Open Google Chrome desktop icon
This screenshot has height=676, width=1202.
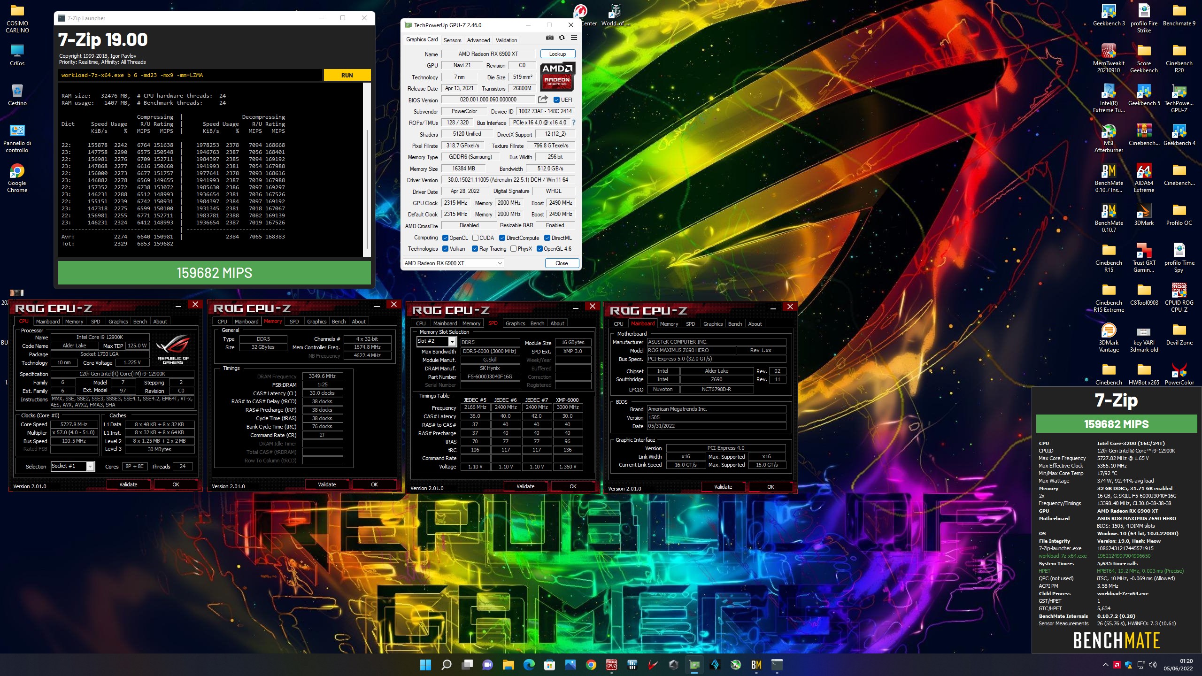point(17,178)
